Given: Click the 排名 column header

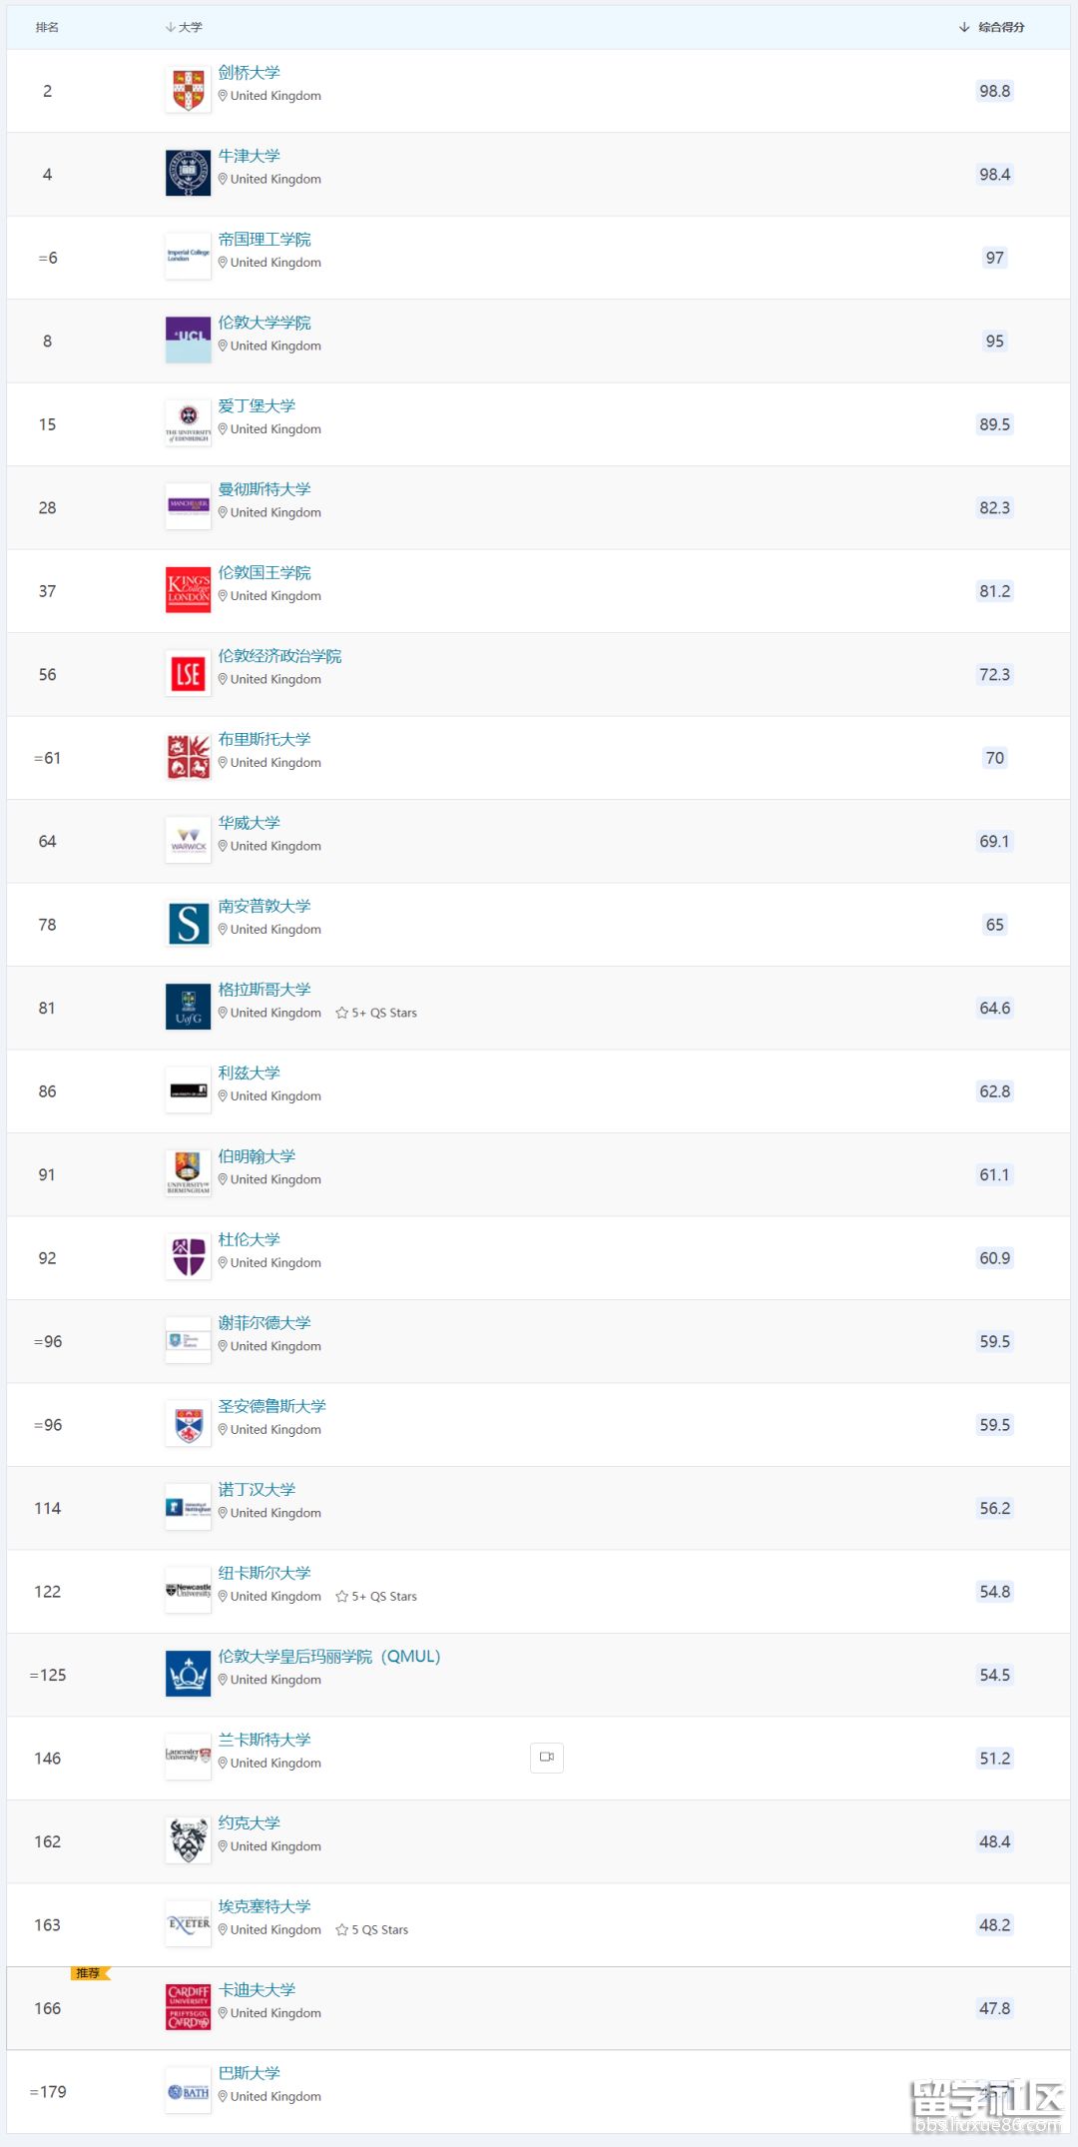Looking at the screenshot, I should (47, 27).
